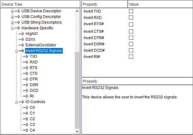This screenshot has height=135, width=193.
Task: Toggle the Invert RI# checkbox
Action: point(131,57)
